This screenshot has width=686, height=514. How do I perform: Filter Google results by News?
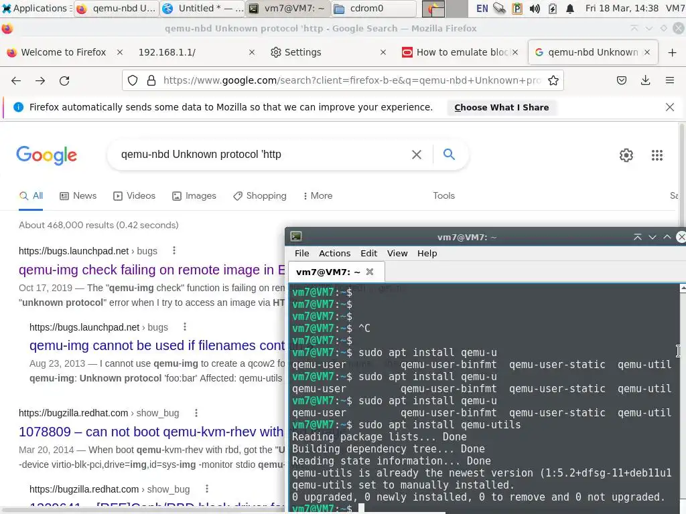[78, 196]
